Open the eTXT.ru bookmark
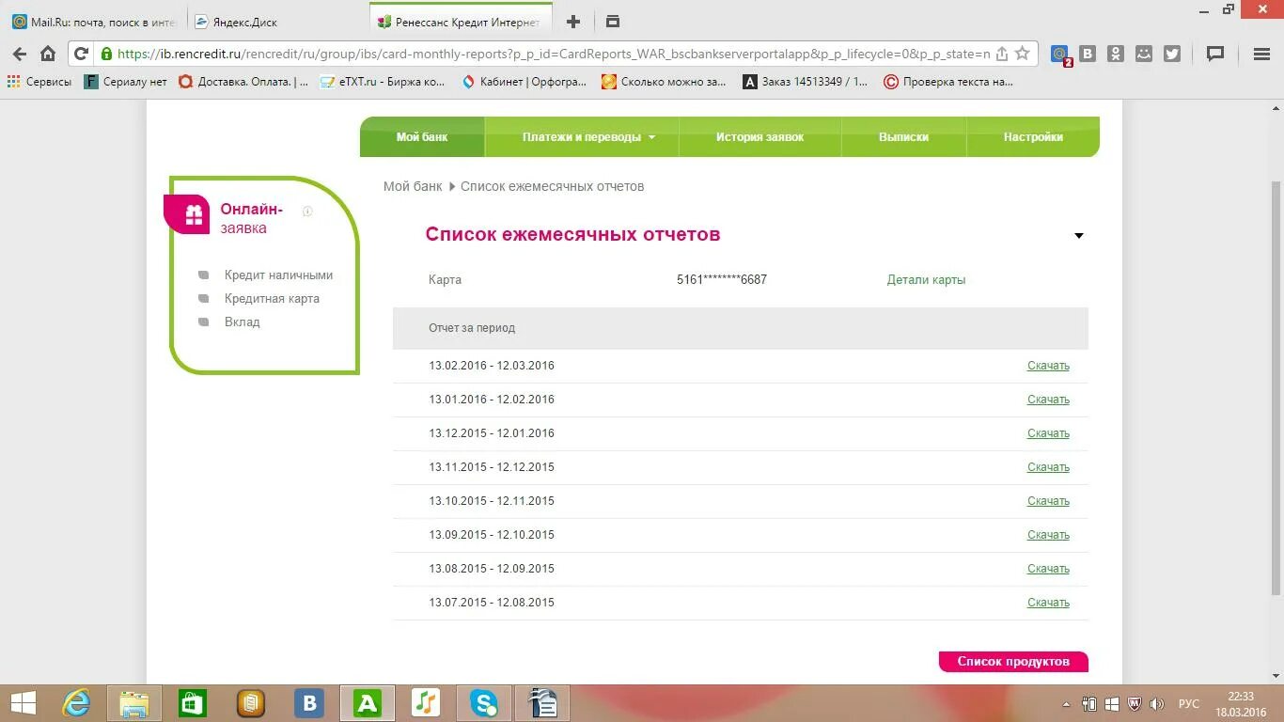Image resolution: width=1284 pixels, height=722 pixels. pos(383,82)
